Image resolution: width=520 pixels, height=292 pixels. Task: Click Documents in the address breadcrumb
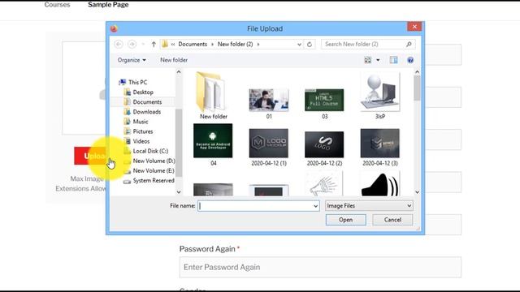[x=193, y=44]
